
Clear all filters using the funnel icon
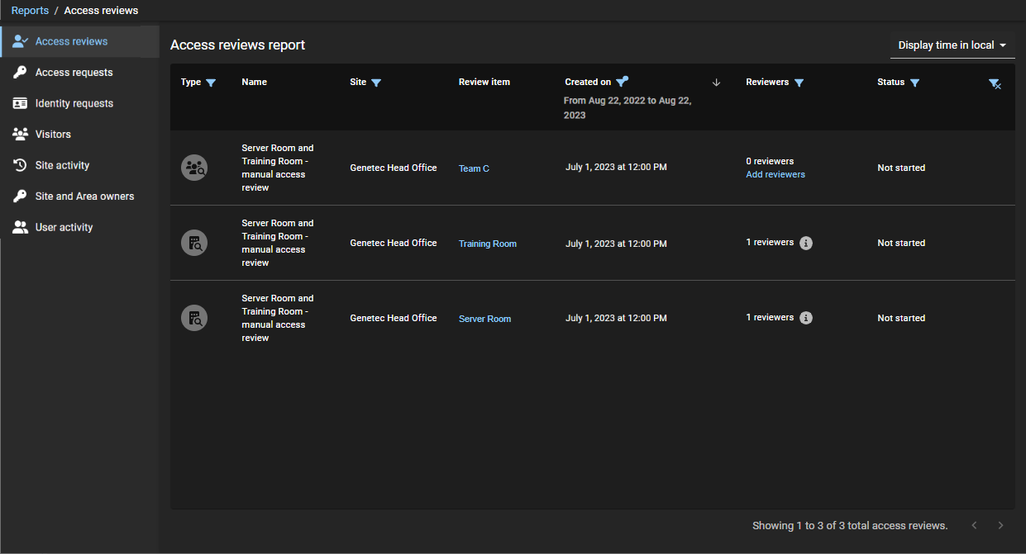[995, 83]
